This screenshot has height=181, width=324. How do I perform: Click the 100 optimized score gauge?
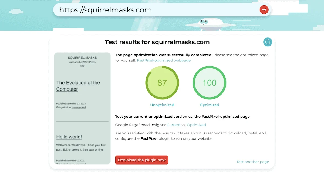tap(209, 82)
